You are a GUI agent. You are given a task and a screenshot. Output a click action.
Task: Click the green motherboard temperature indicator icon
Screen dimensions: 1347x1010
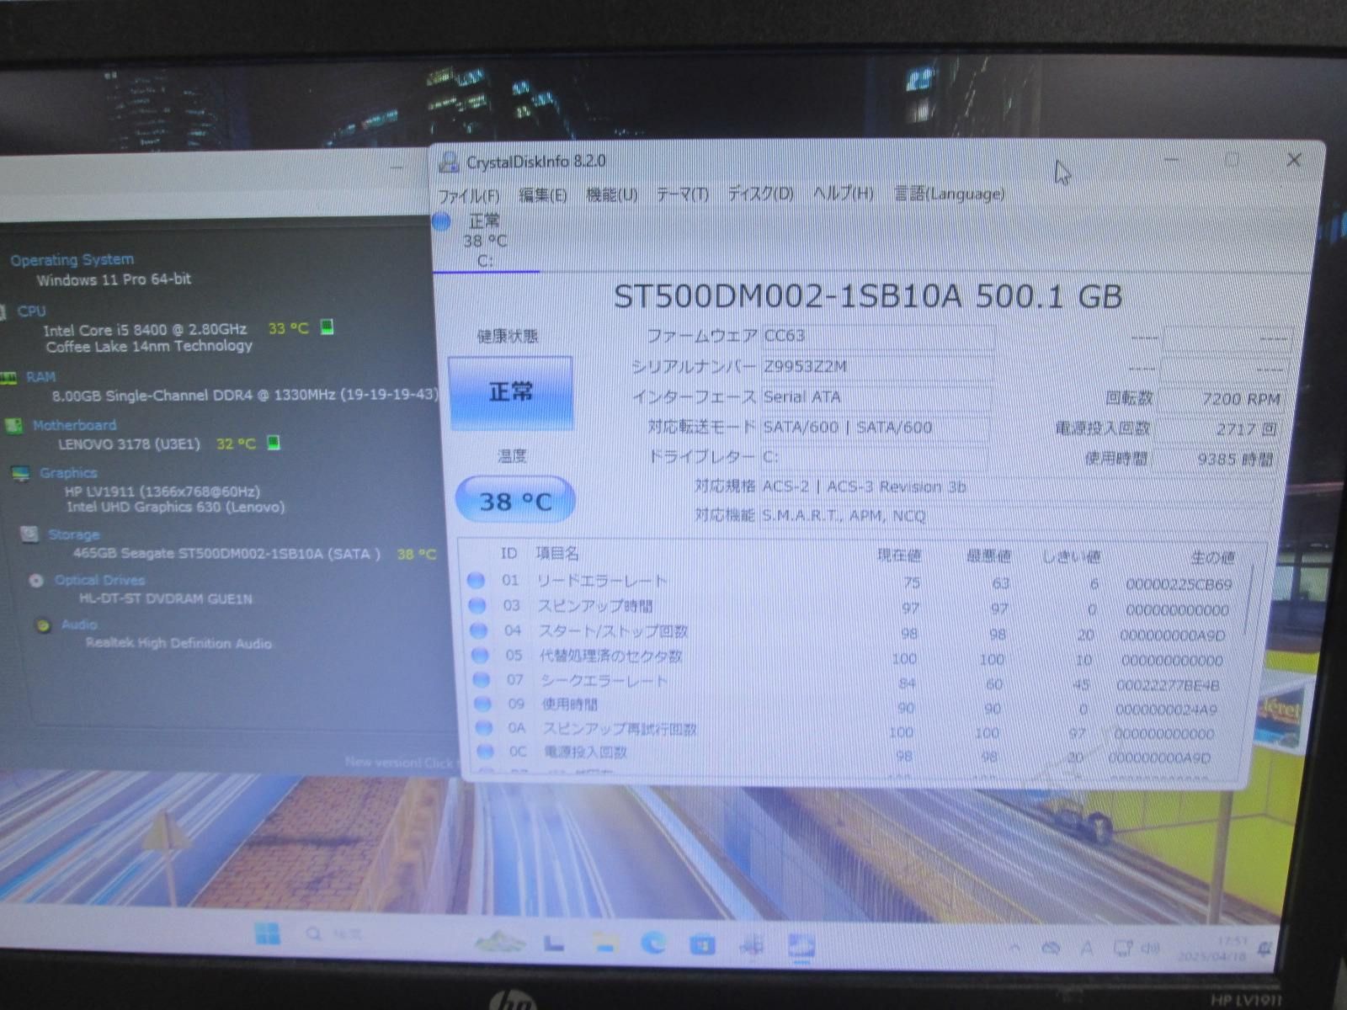274,442
